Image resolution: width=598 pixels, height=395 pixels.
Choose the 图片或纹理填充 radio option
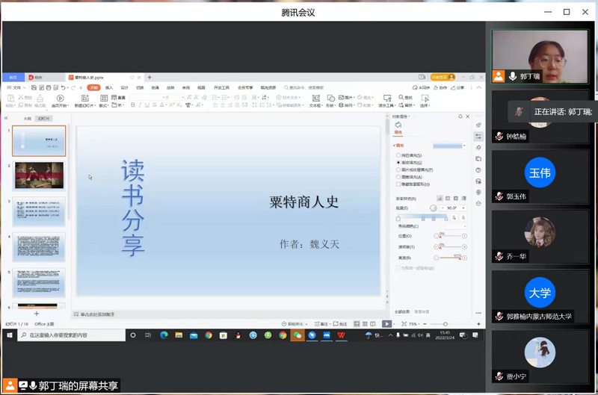[398, 169]
